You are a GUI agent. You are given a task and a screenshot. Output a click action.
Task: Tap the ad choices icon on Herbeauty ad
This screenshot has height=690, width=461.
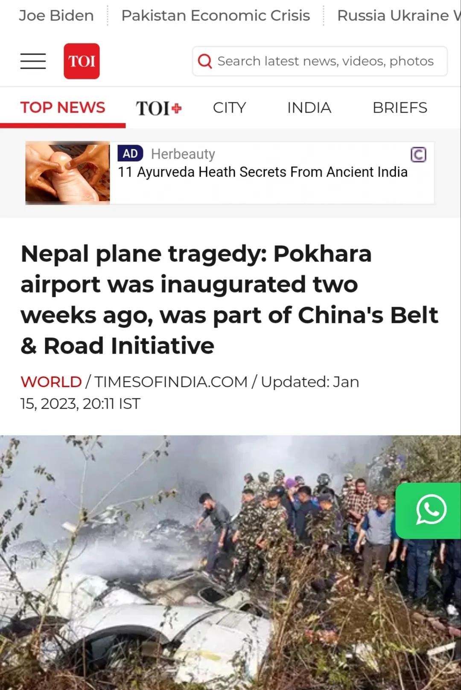[418, 154]
